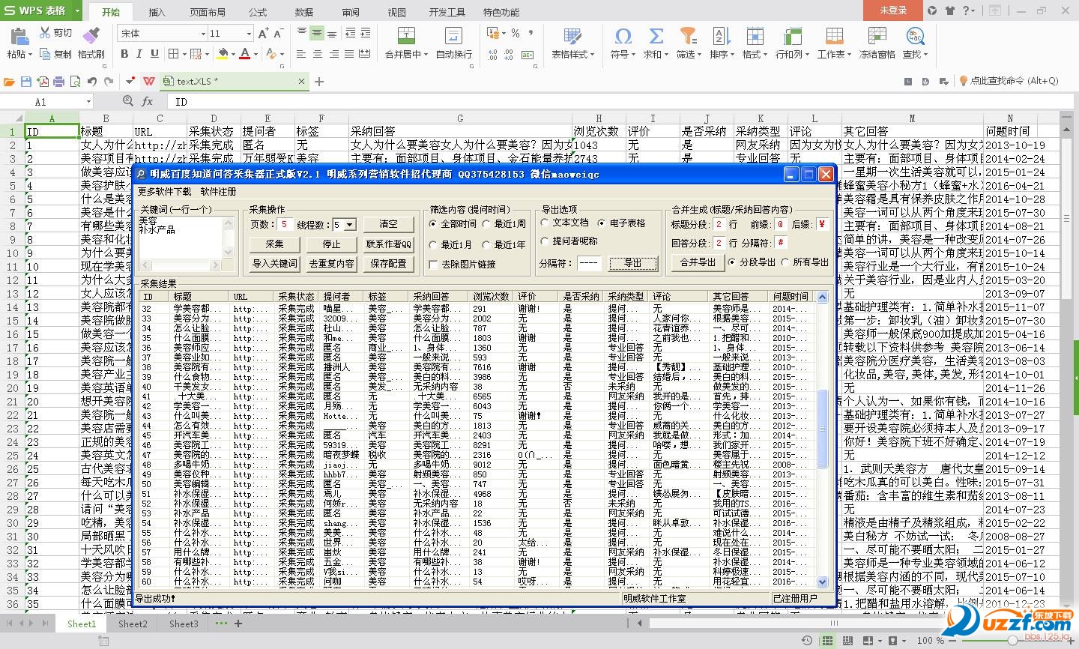The image size is (1079, 649).
Task: Choose the 文本文档 export option
Action: (545, 223)
